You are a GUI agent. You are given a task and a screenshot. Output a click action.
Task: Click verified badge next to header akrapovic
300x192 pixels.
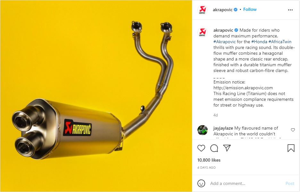click(x=236, y=10)
